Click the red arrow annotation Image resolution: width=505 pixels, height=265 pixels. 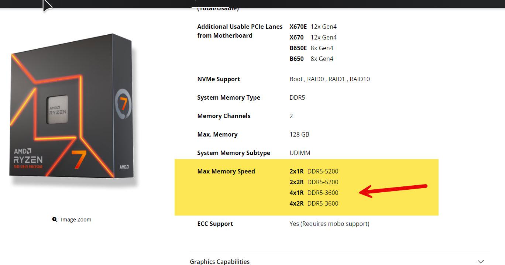click(393, 190)
